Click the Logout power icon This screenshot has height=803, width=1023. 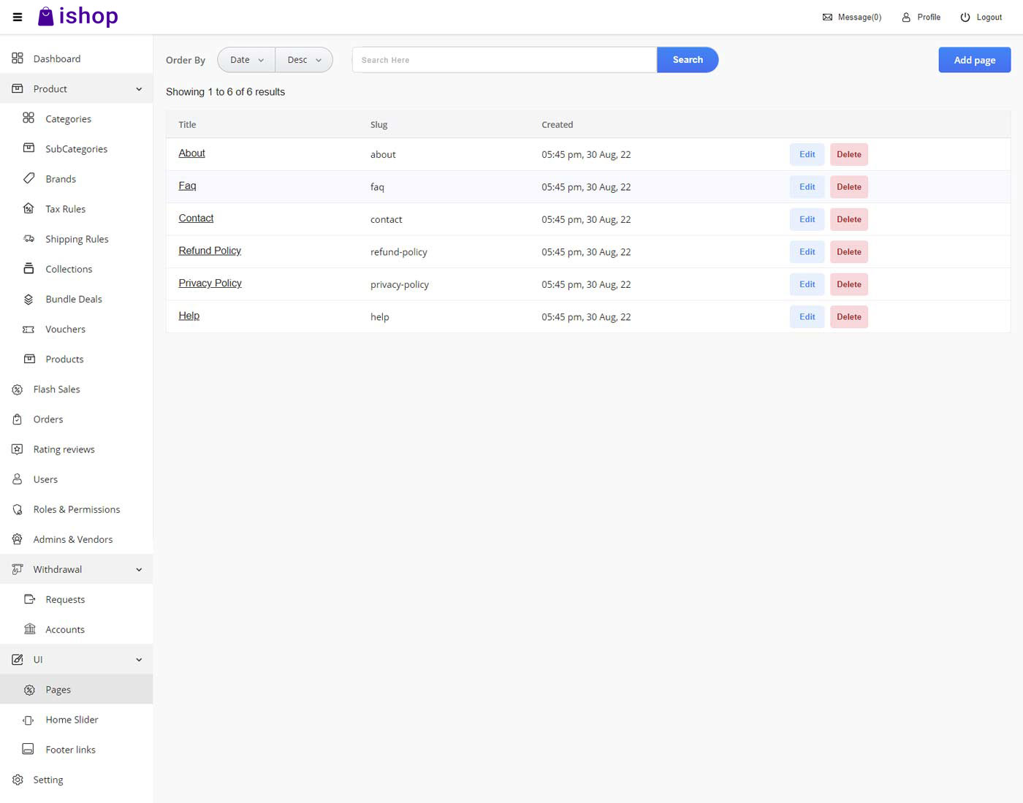[x=965, y=17]
